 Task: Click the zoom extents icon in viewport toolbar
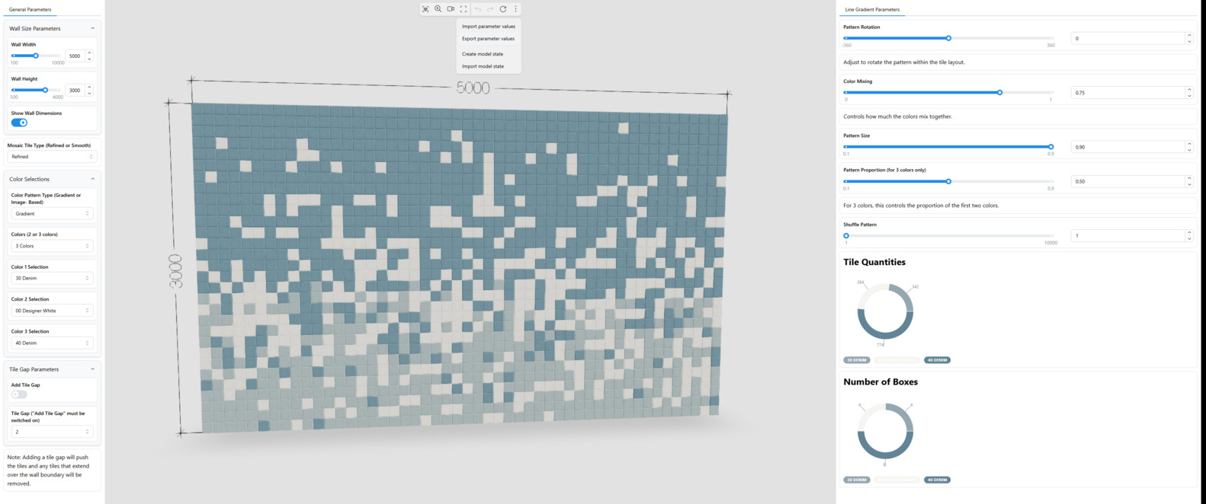tap(425, 9)
